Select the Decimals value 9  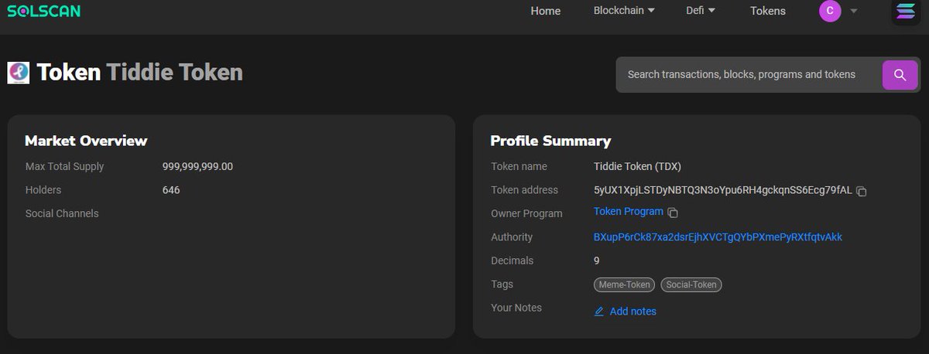pyautogui.click(x=597, y=260)
